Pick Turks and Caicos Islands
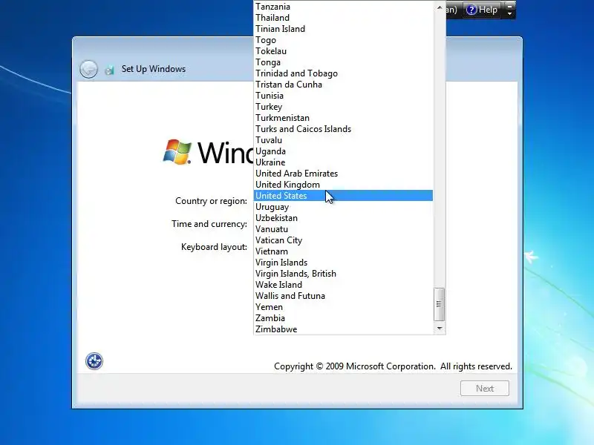The image size is (594, 445). (x=343, y=129)
